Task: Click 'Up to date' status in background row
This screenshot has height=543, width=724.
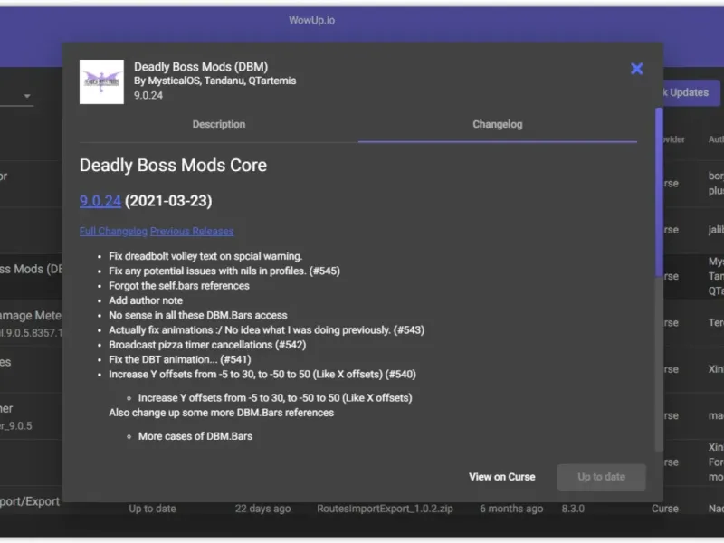Action: (x=152, y=509)
